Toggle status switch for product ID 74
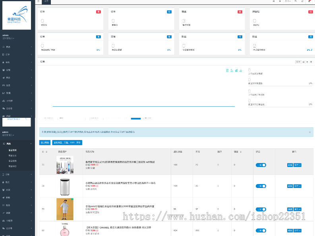This screenshot has width=315, height=236. click(261, 186)
